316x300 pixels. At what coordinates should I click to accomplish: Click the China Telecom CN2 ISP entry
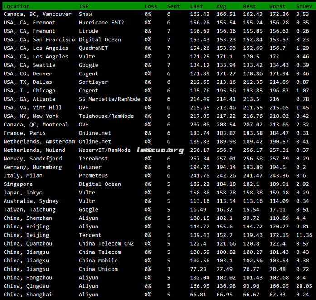pos(106,244)
